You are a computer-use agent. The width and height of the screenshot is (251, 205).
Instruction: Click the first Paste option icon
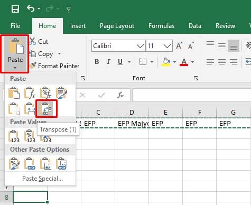(x=14, y=92)
